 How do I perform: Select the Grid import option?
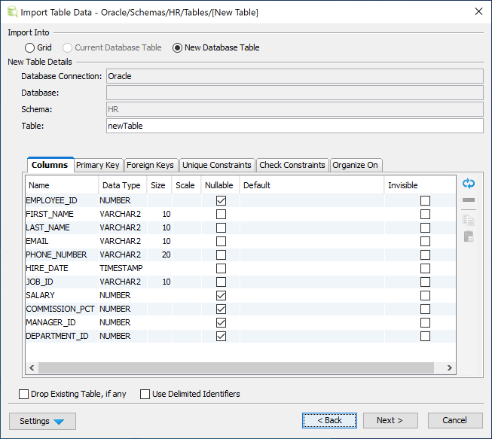[x=29, y=47]
